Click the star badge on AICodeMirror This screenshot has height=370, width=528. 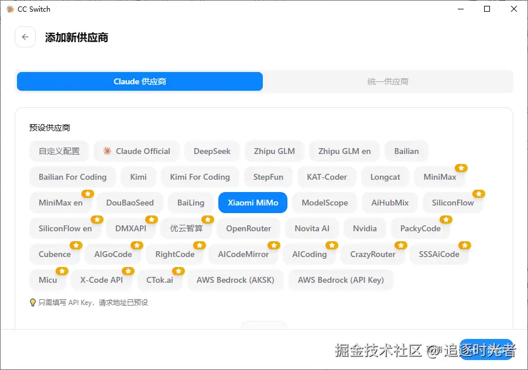pyautogui.click(x=274, y=245)
